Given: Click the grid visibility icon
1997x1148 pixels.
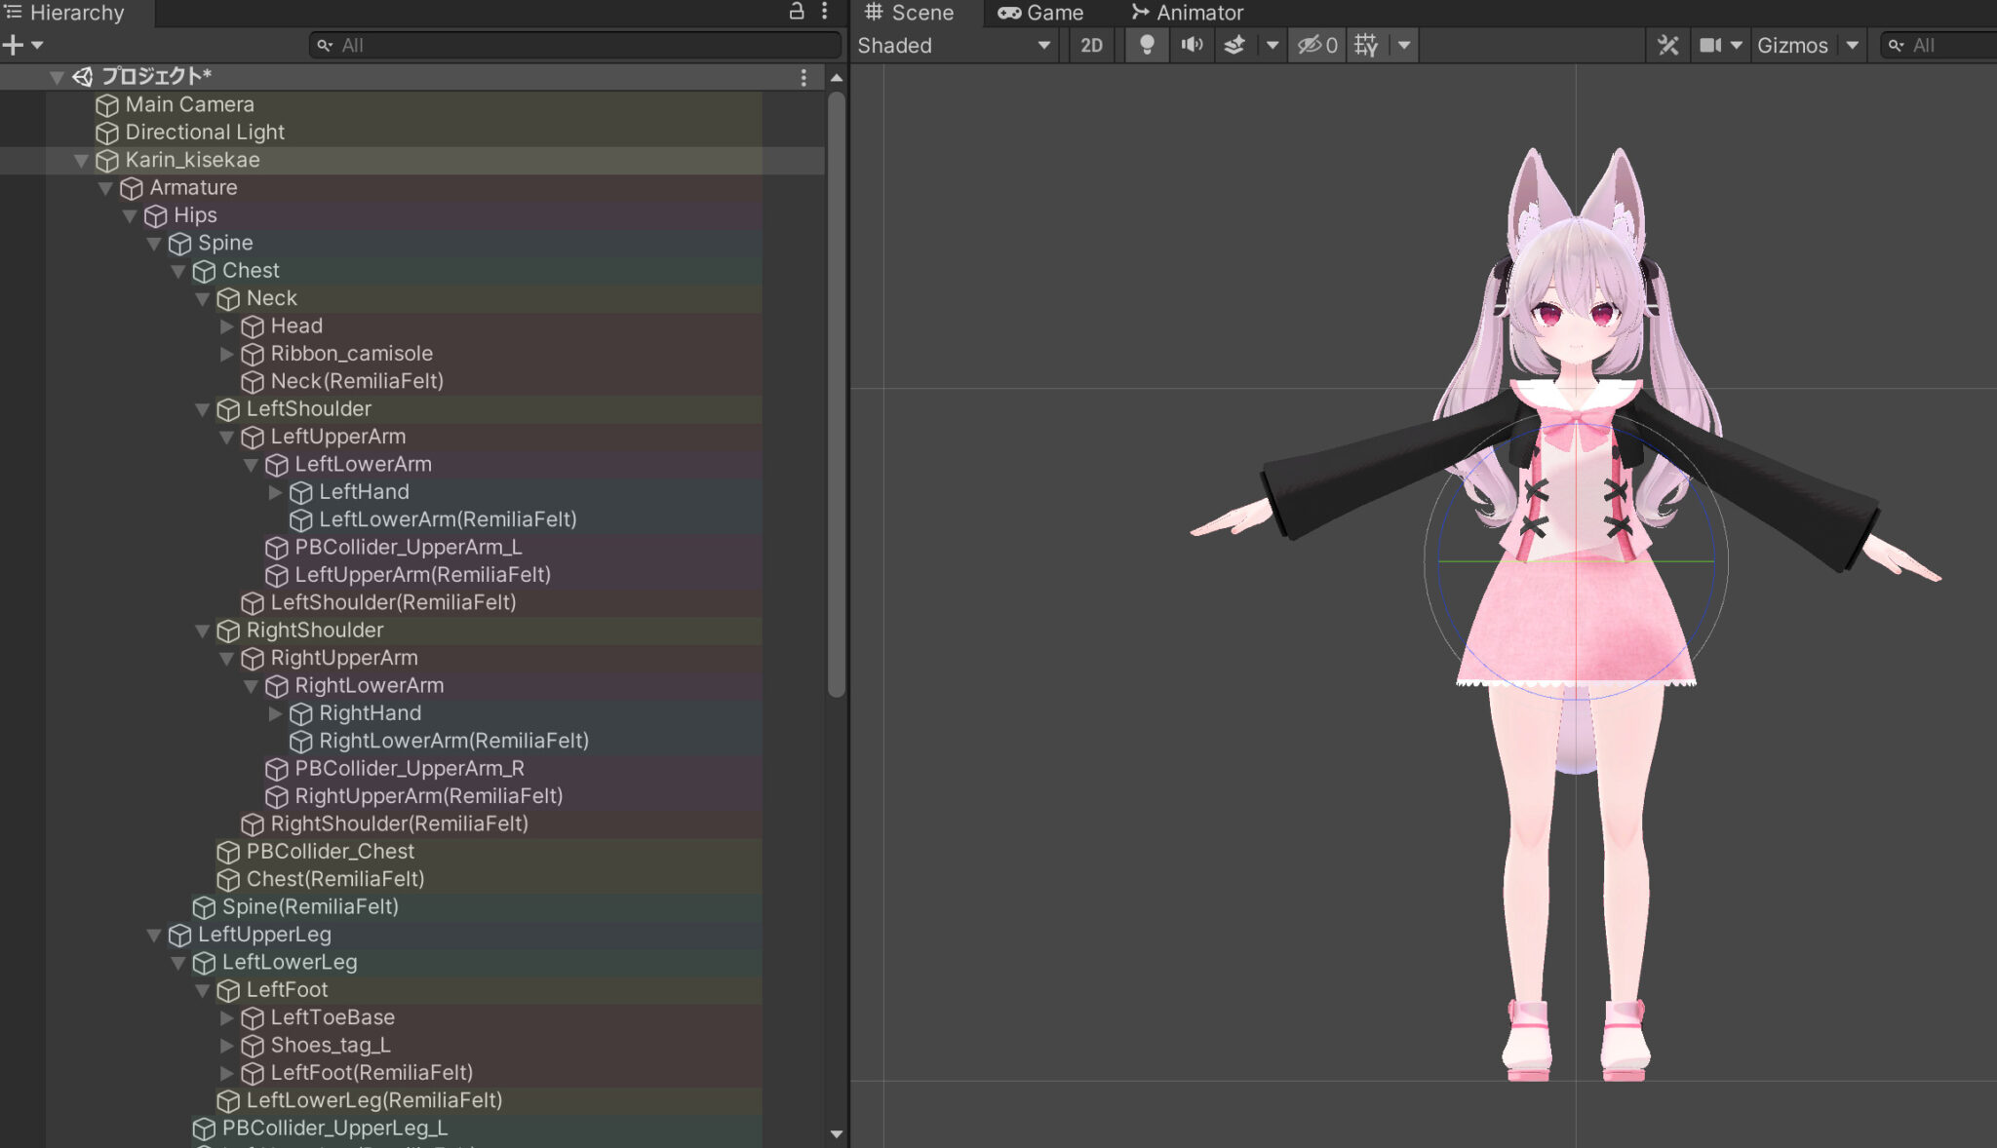Looking at the screenshot, I should (x=1364, y=45).
